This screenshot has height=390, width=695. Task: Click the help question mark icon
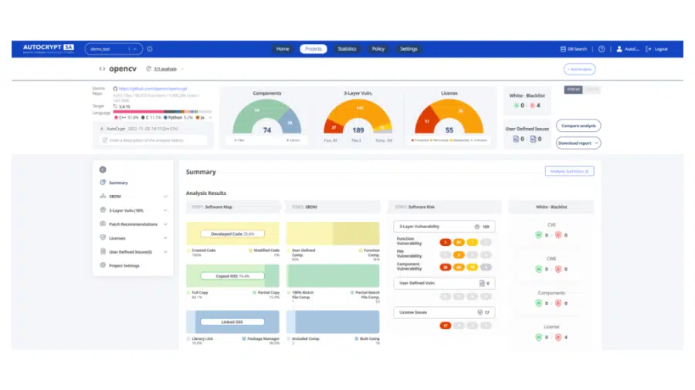602,49
